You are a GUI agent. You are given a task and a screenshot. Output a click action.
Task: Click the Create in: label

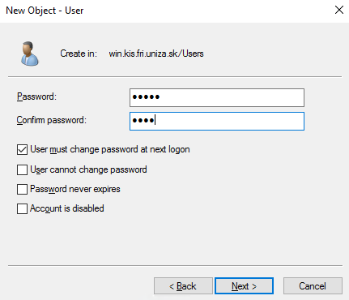click(79, 54)
